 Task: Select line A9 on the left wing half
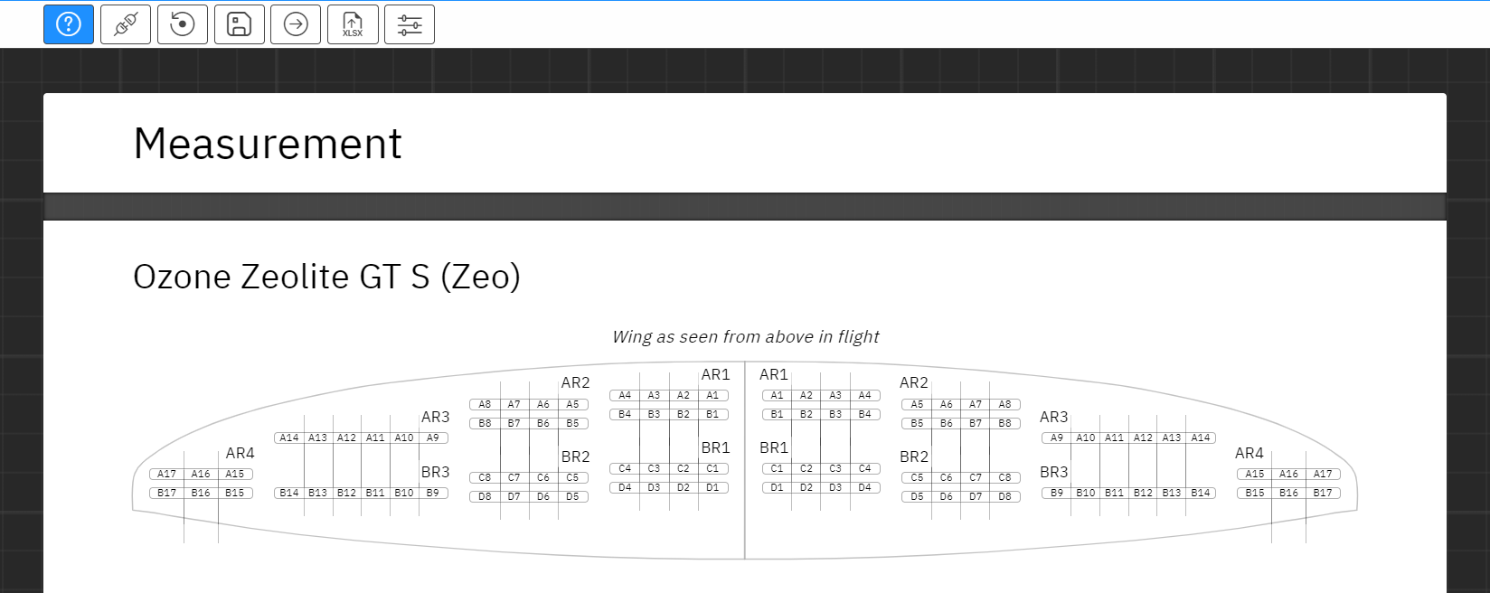click(433, 438)
